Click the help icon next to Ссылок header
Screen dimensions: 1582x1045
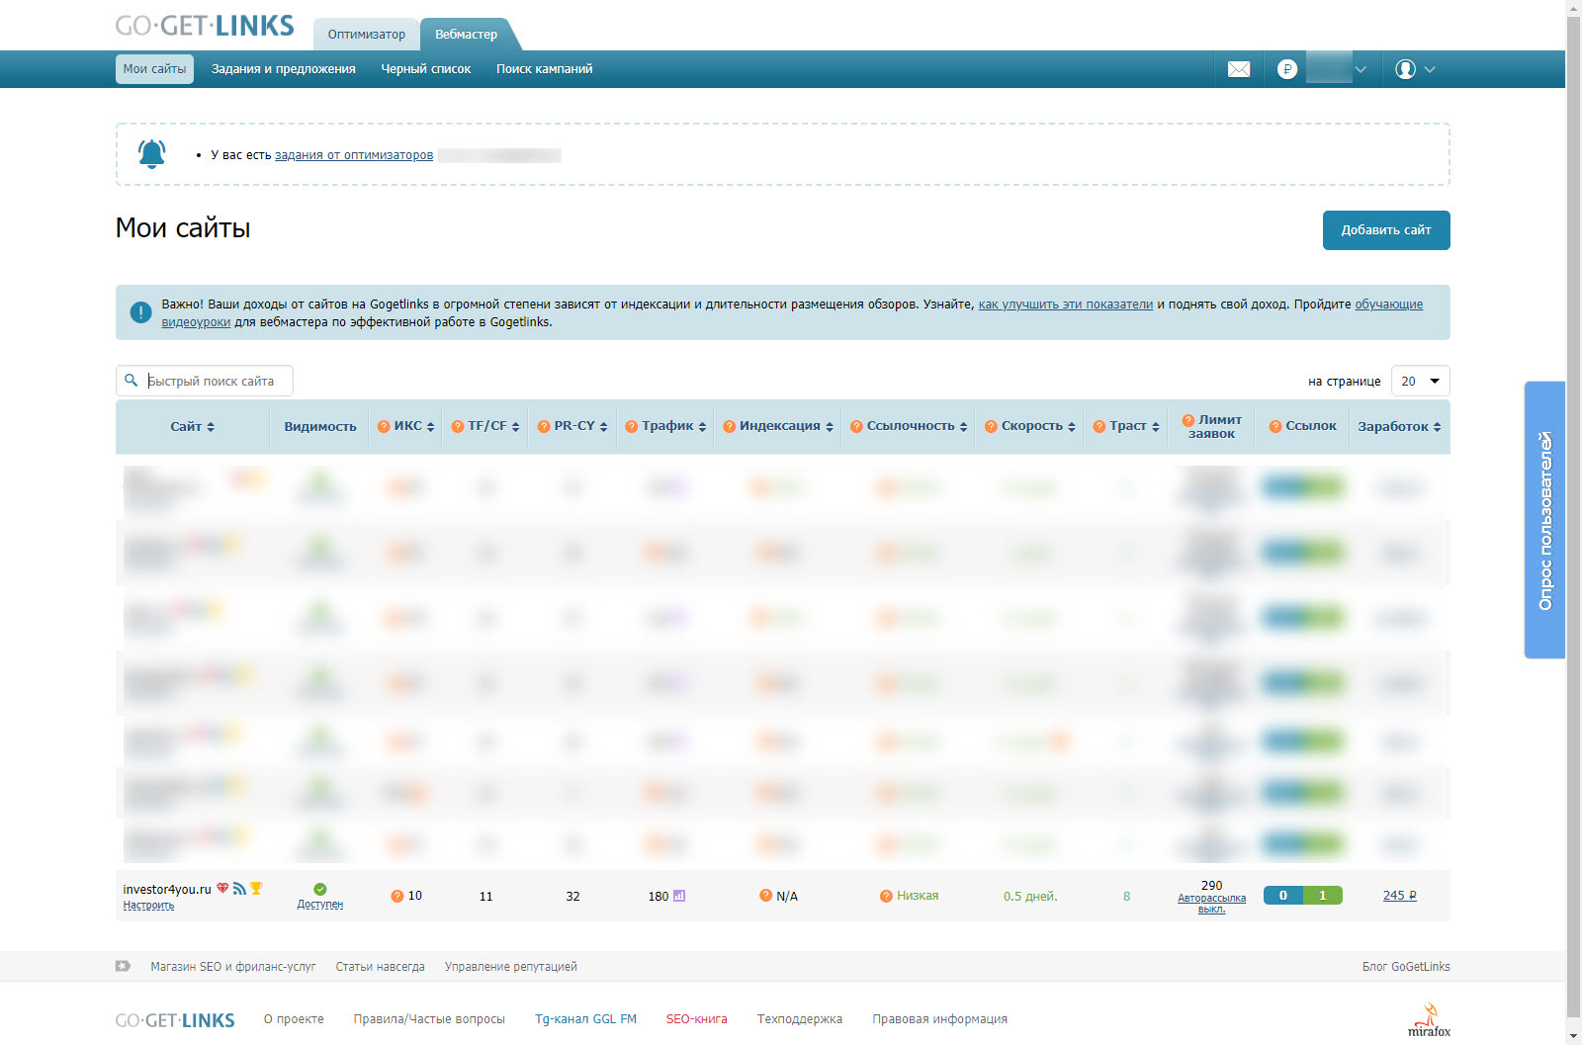[1275, 427]
